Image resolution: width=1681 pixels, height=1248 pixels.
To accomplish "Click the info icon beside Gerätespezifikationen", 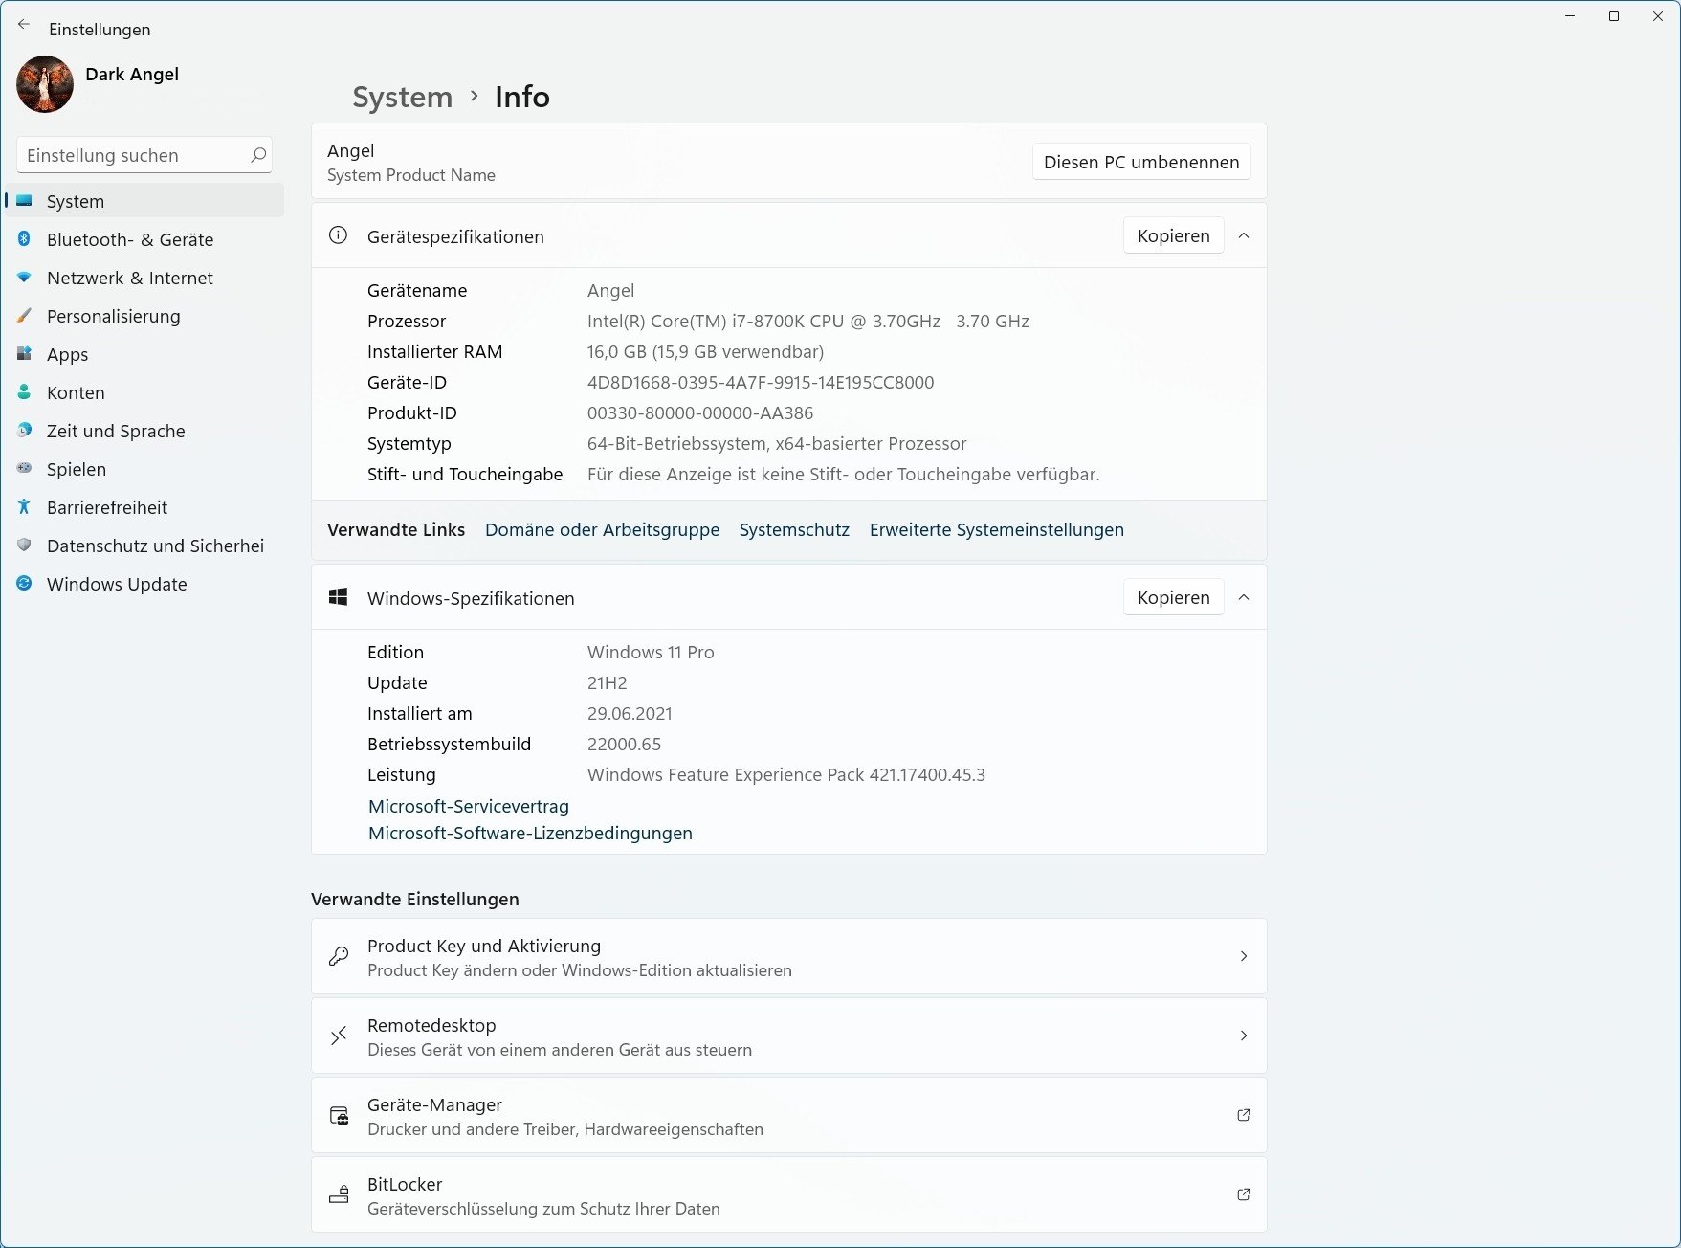I will 338,235.
